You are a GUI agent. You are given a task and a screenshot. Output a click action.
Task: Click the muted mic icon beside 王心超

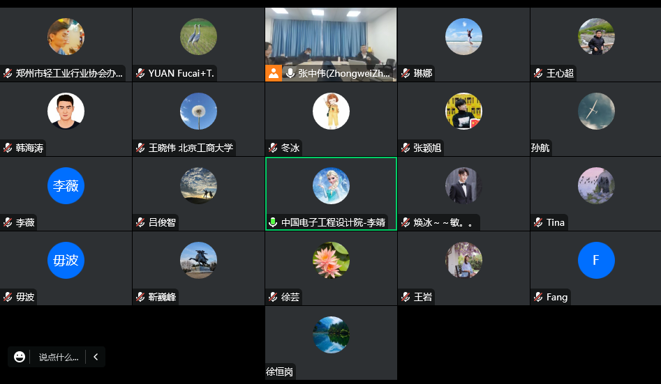[538, 73]
